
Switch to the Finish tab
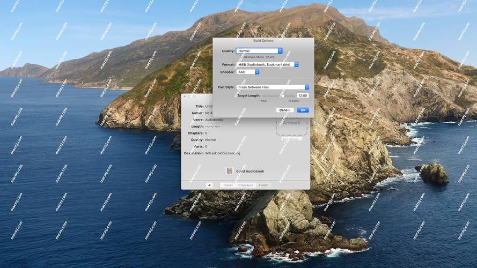[x=263, y=185]
